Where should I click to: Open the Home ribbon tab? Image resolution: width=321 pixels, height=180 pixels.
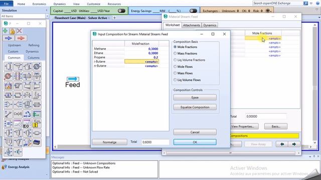click(21, 4)
